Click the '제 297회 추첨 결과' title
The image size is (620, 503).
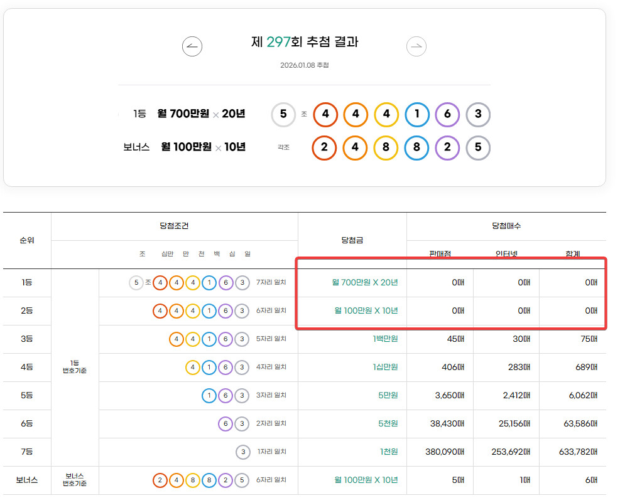tap(305, 42)
